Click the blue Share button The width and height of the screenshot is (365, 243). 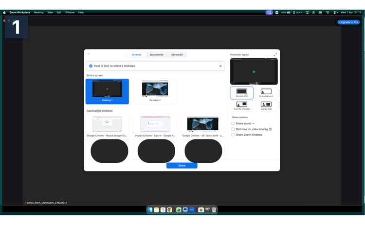[x=182, y=166]
